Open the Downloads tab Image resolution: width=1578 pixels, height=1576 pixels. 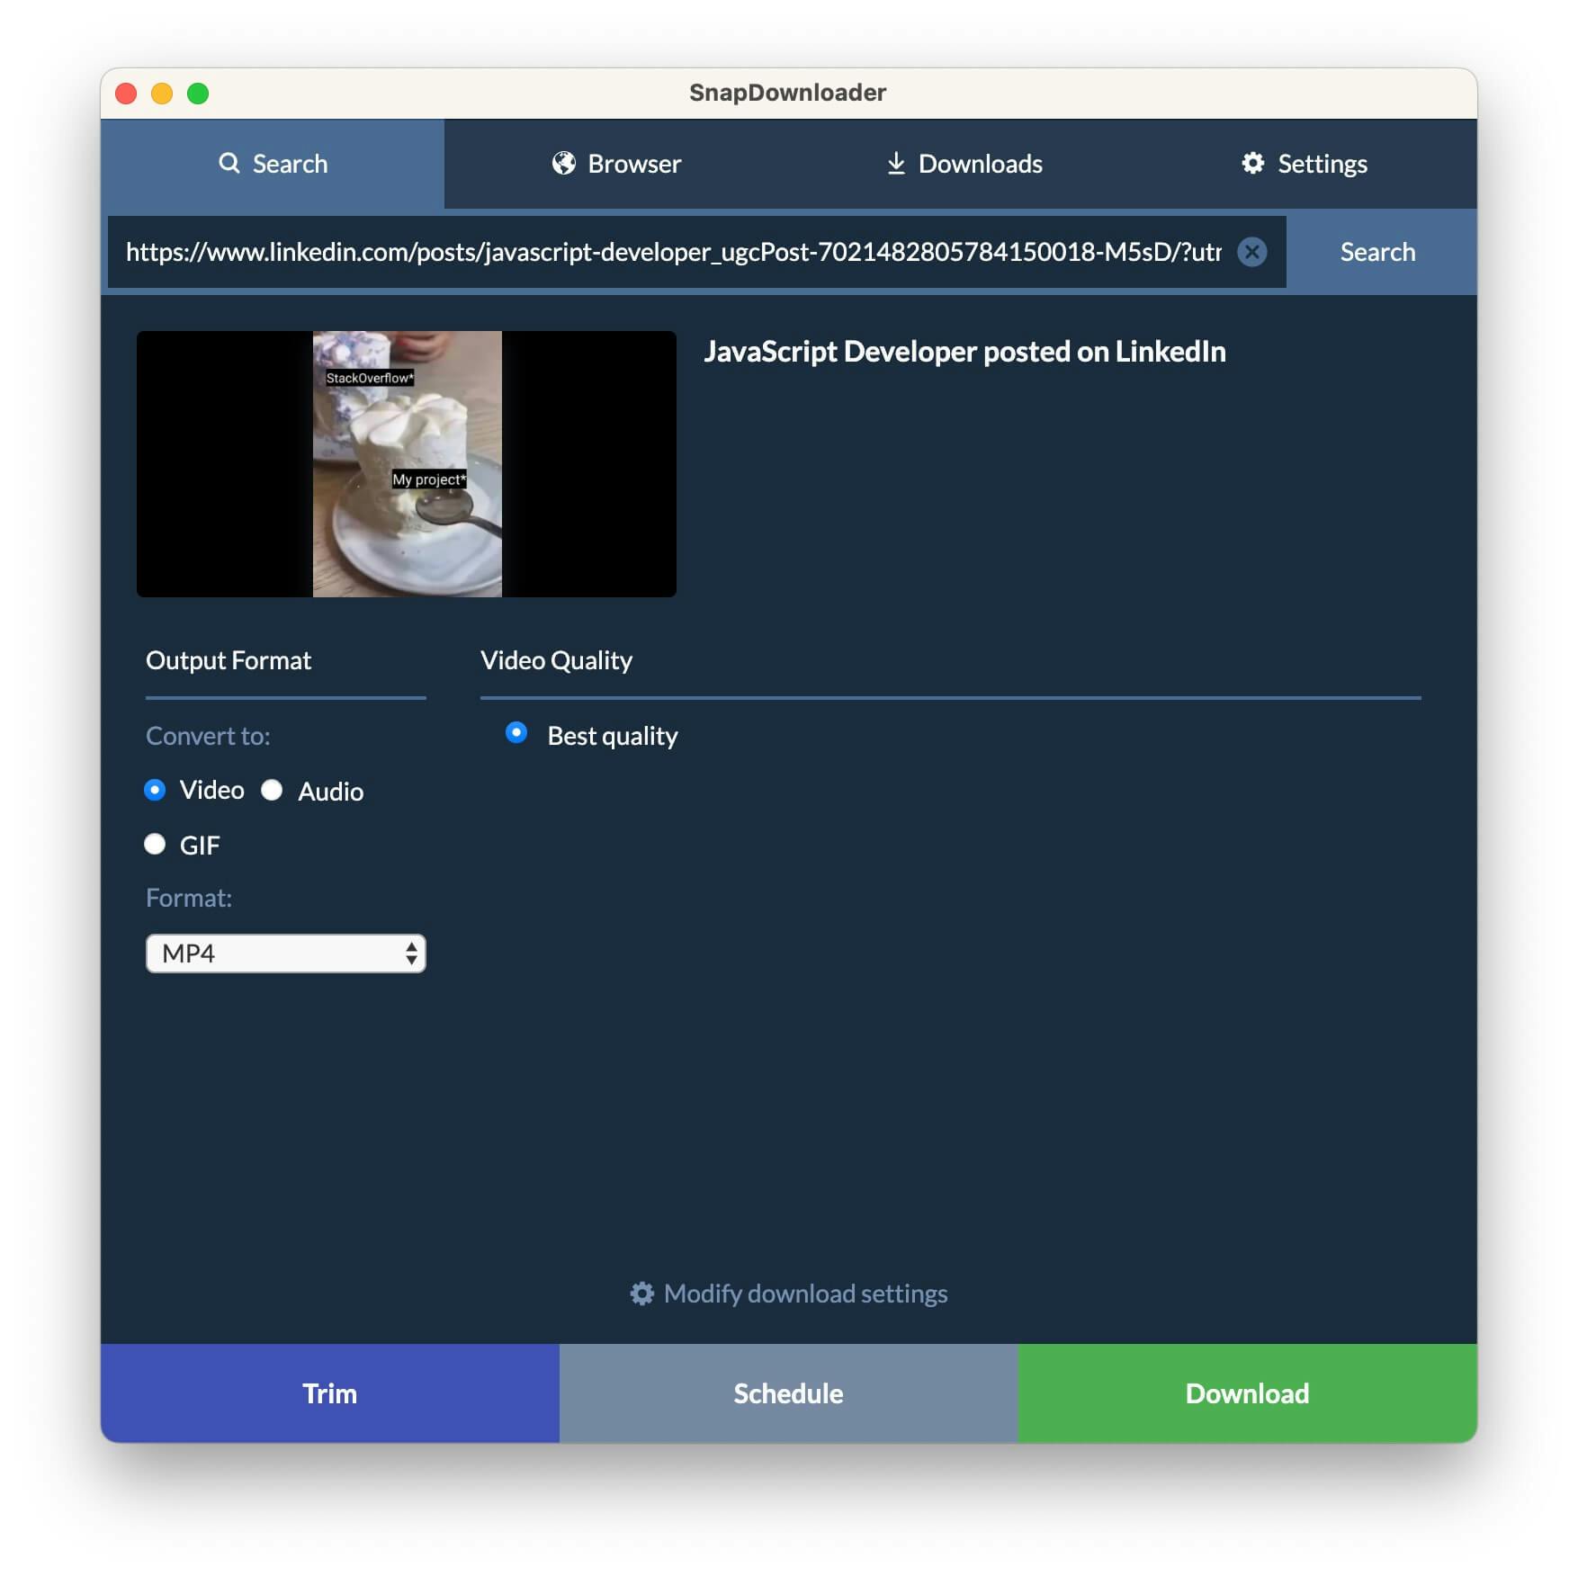964,164
